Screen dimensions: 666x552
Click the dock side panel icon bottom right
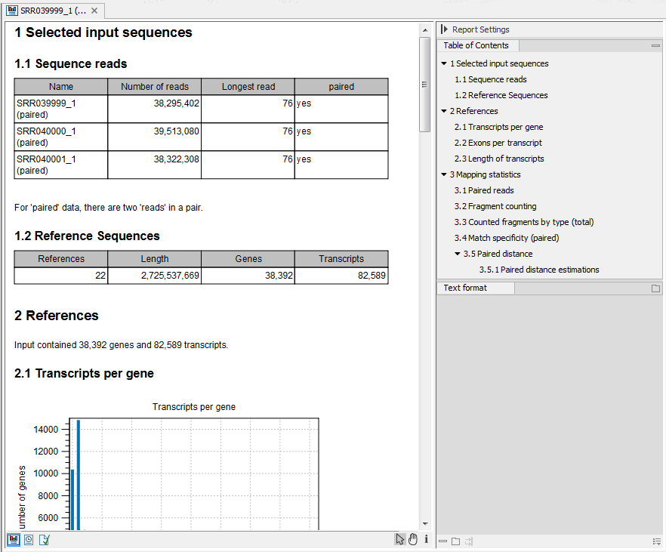(468, 541)
